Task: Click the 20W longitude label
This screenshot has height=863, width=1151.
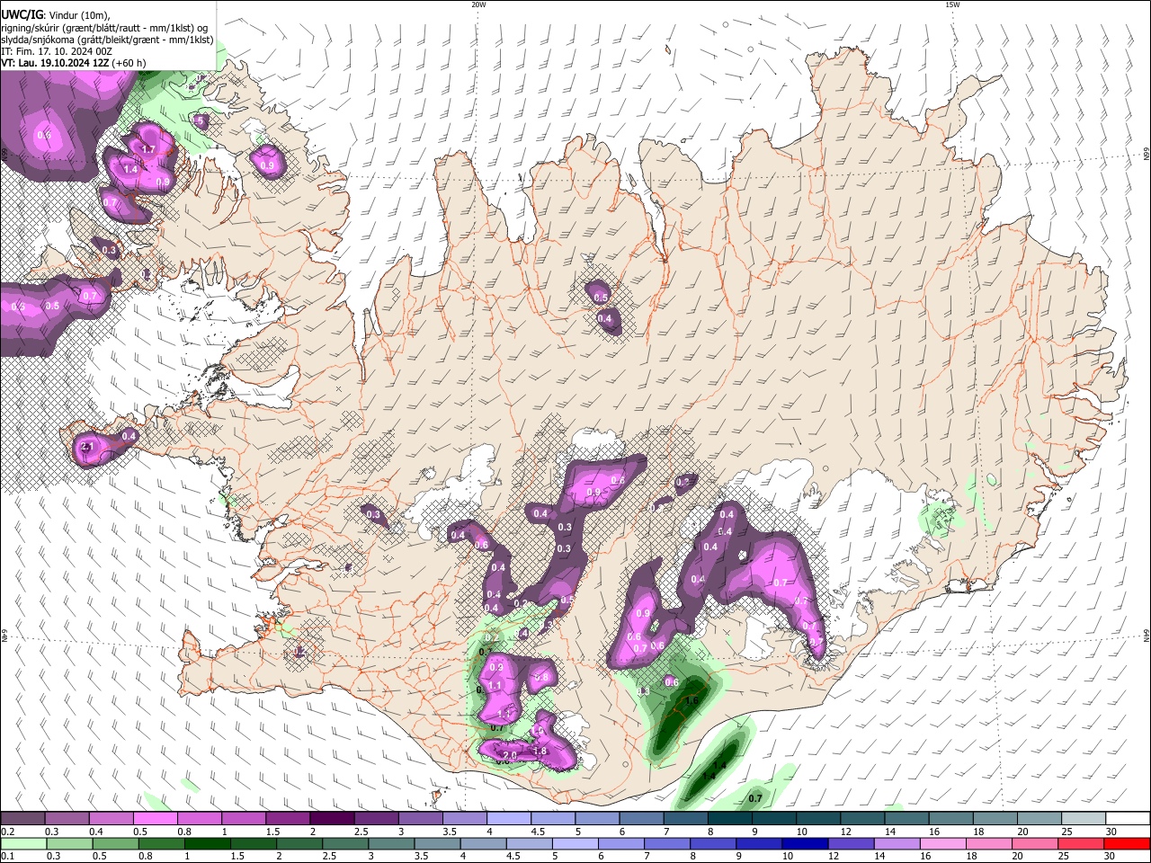Action: click(478, 4)
